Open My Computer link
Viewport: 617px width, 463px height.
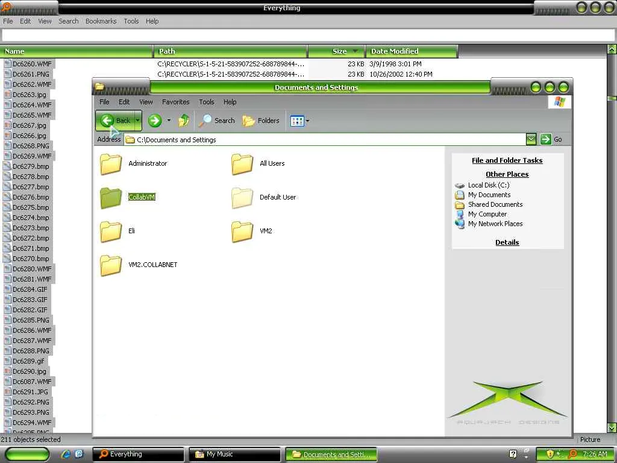point(487,214)
